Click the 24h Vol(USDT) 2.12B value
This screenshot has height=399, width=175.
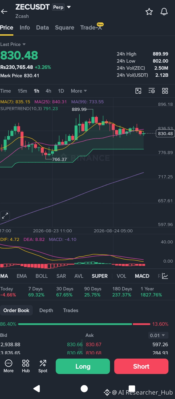point(162,75)
